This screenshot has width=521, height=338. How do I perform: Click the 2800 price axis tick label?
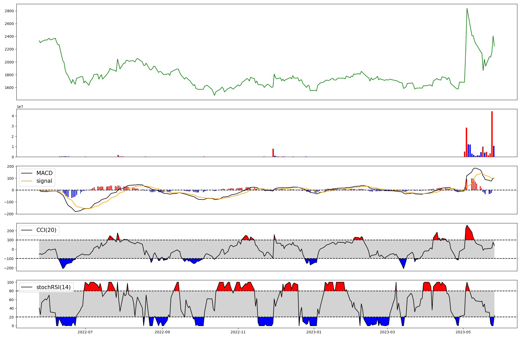[x=9, y=11]
